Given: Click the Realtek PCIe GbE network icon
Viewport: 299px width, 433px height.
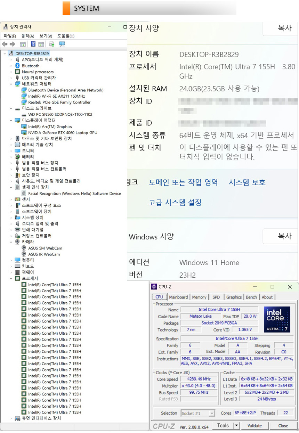Looking at the screenshot, I should (24, 102).
